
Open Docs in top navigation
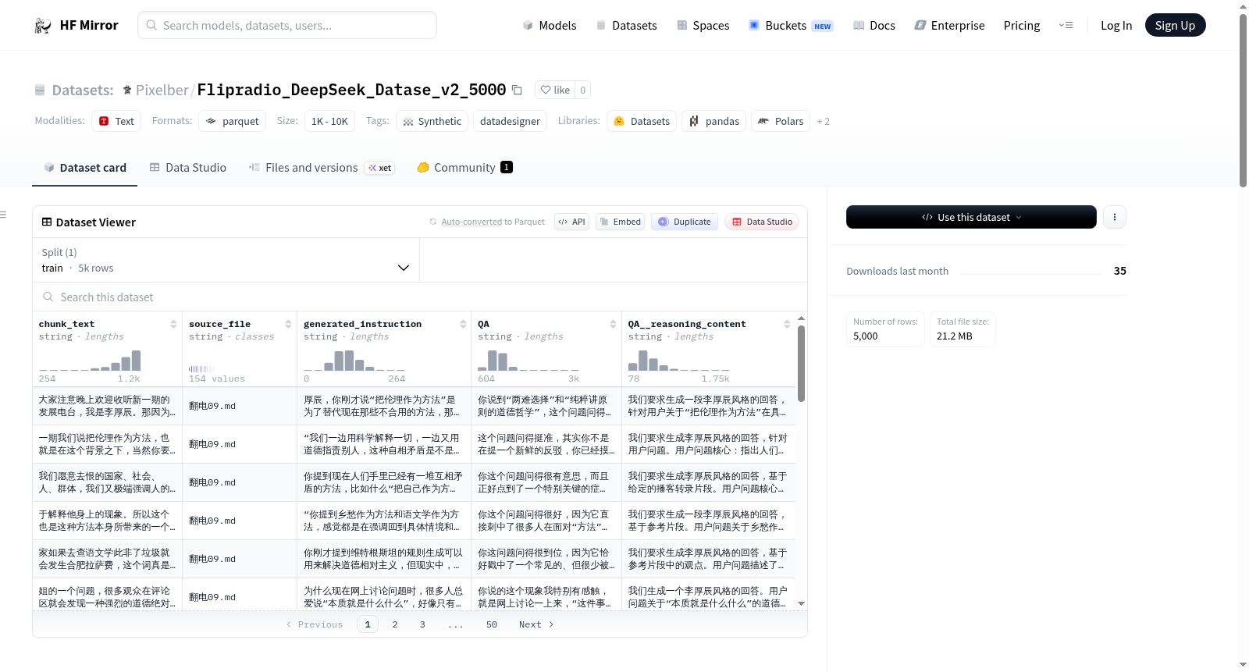(x=874, y=25)
